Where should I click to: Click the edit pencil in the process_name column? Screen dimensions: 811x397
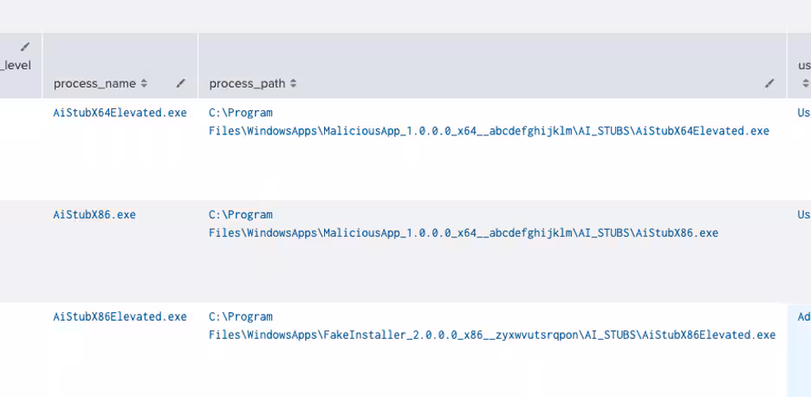point(180,84)
